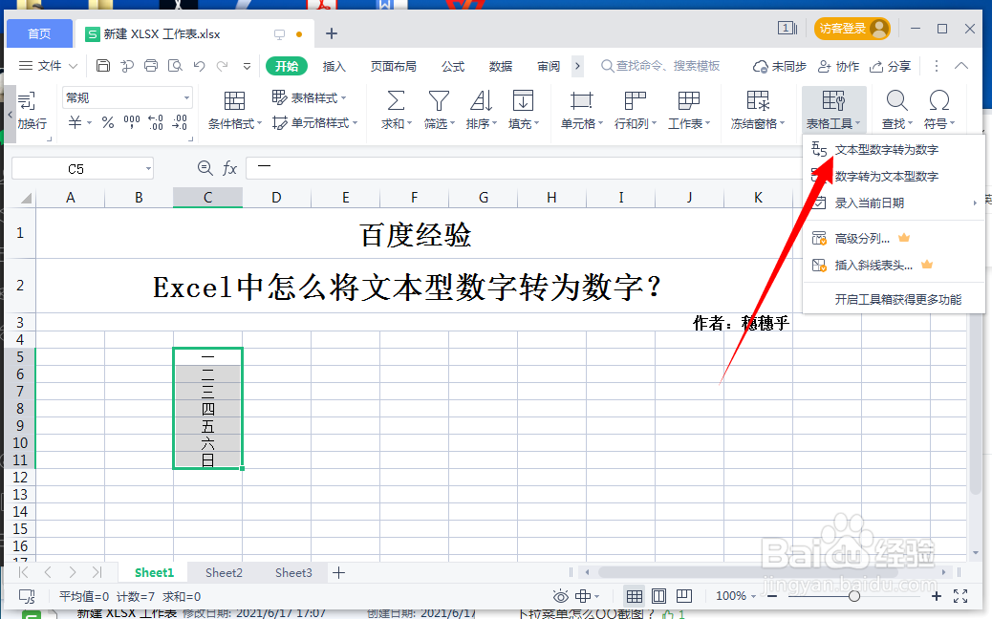This screenshot has height=619, width=992.
Task: Collapse the ribbon with chevron
Action: pyautogui.click(x=961, y=66)
